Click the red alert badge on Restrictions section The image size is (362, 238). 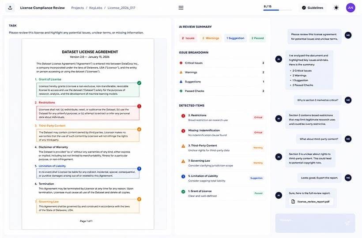[x=139, y=106]
